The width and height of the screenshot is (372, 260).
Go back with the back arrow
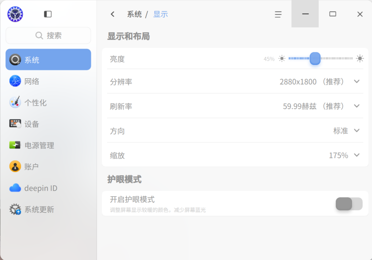[x=113, y=14]
